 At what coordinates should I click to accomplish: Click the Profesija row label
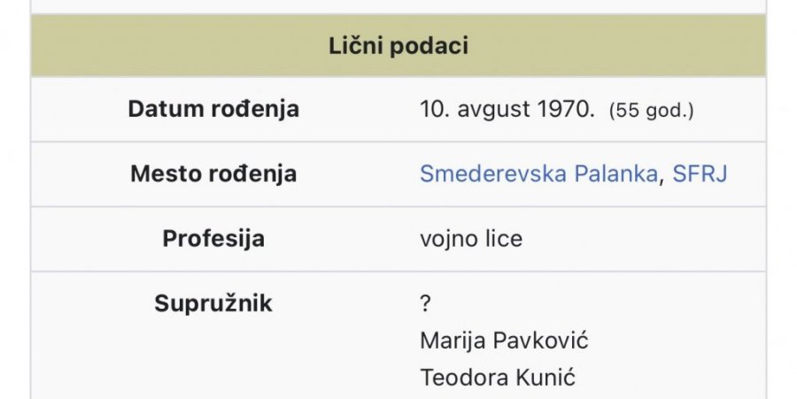tap(213, 239)
